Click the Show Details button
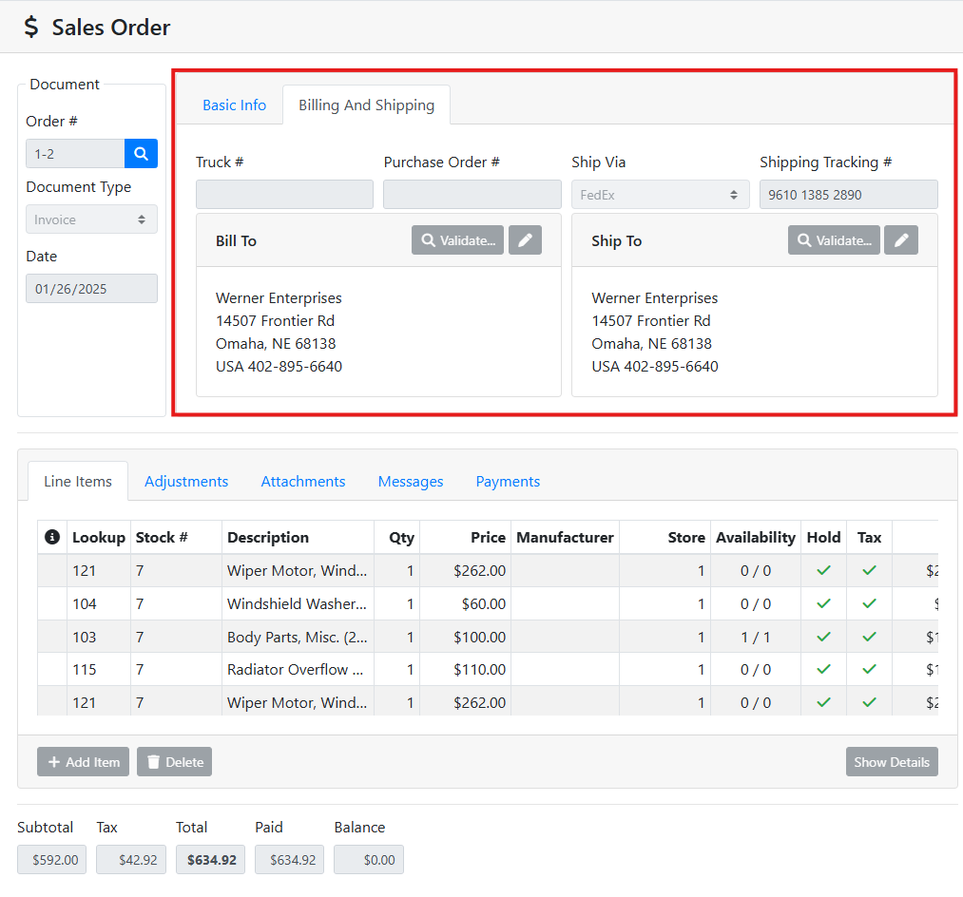Screen dimensions: 963x897 [x=891, y=762]
